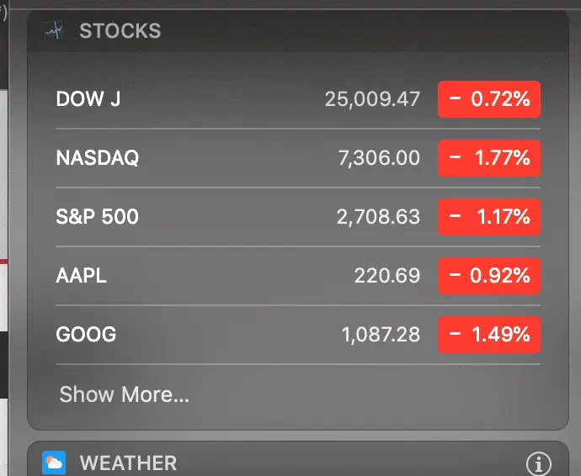Click the GOOG price 1,087.28
Viewport: 581px width, 476px height.
click(x=381, y=335)
